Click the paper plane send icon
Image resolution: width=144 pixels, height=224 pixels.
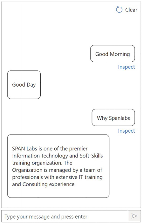[134, 216]
